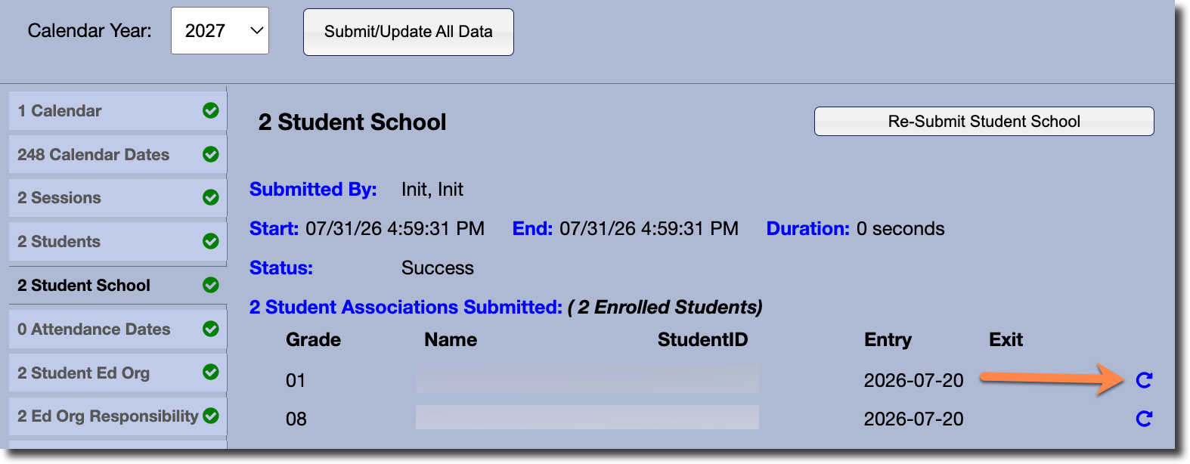Click the resubmit icon for grade 08 student
1190x464 pixels.
[1144, 419]
